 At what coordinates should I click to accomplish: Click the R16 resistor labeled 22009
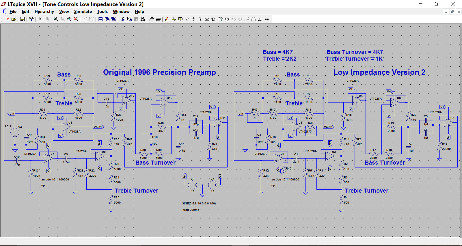click(x=440, y=147)
